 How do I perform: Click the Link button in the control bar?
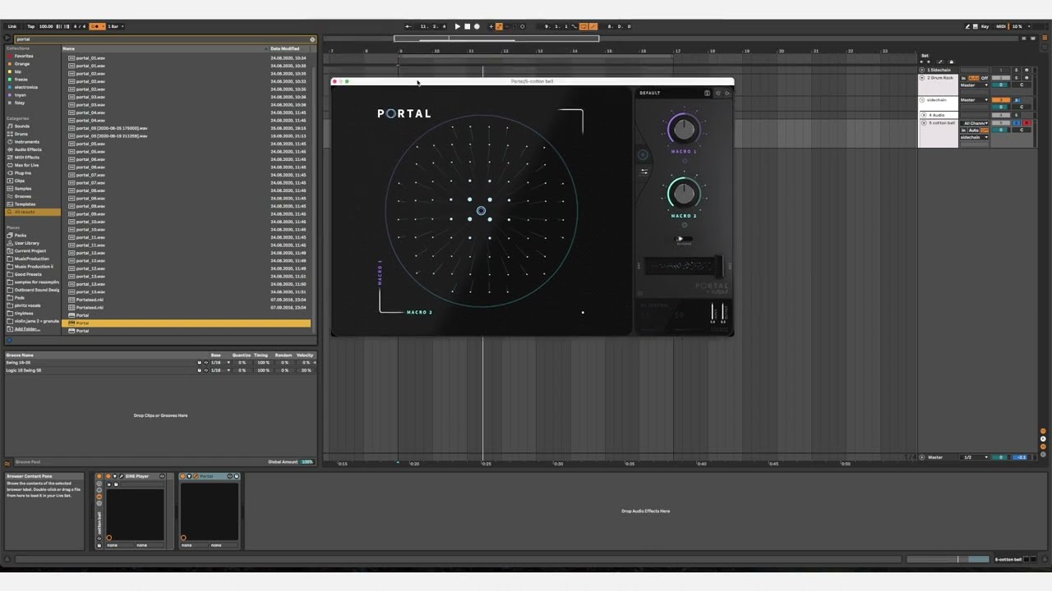pos(12,26)
